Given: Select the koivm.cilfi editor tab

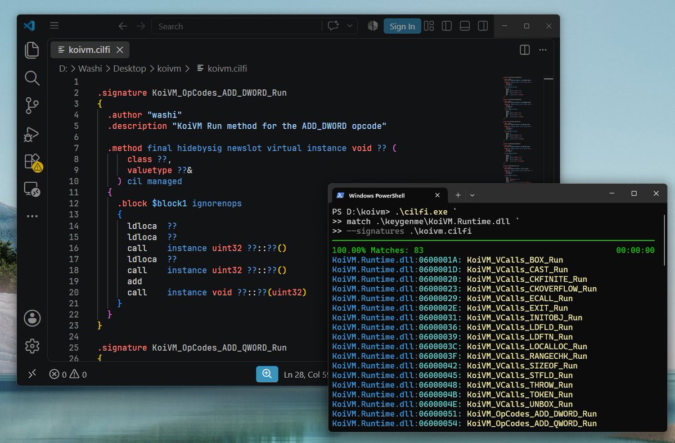Looking at the screenshot, I should click(90, 50).
